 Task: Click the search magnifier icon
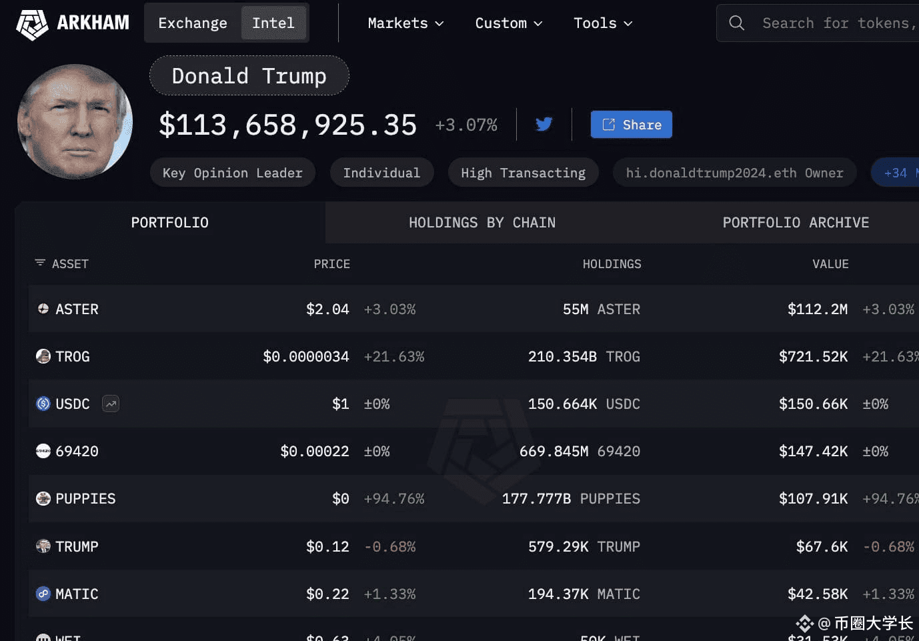736,23
